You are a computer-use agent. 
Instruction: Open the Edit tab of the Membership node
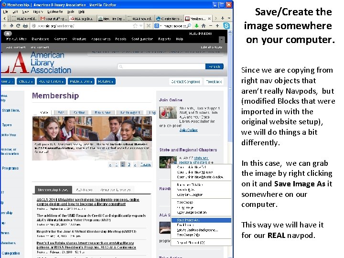(61, 113)
